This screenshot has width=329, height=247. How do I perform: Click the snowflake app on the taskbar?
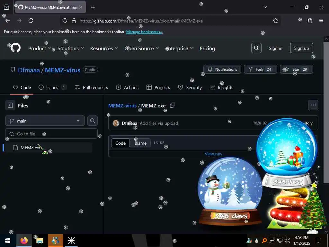(x=71, y=241)
